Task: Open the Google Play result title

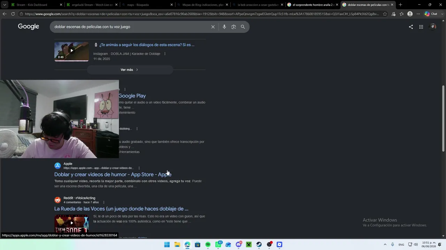Action: 132,96
